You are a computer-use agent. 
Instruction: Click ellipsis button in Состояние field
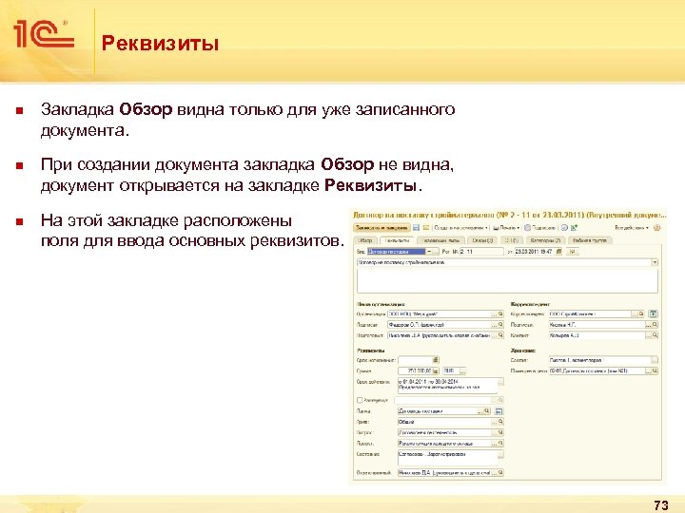(500, 454)
